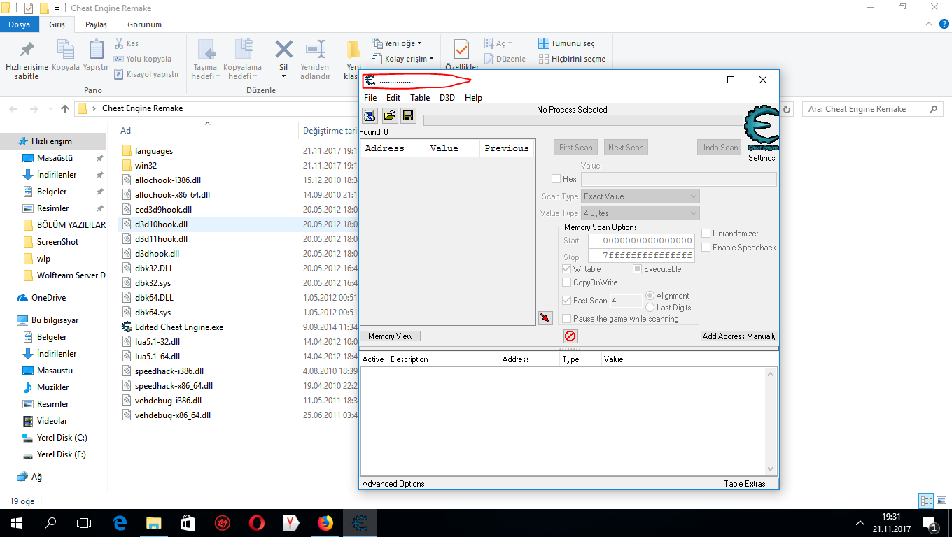Enable Pause the game while scanning
The width and height of the screenshot is (952, 537).
[x=567, y=319]
